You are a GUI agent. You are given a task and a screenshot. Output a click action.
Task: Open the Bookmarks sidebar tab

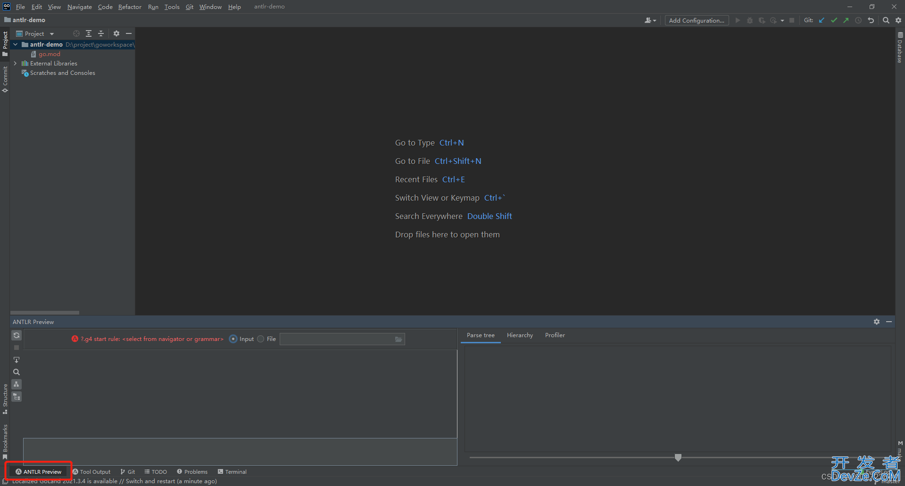coord(5,441)
